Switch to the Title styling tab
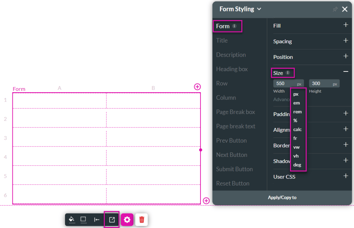The height and width of the screenshot is (228, 354). click(x=221, y=40)
